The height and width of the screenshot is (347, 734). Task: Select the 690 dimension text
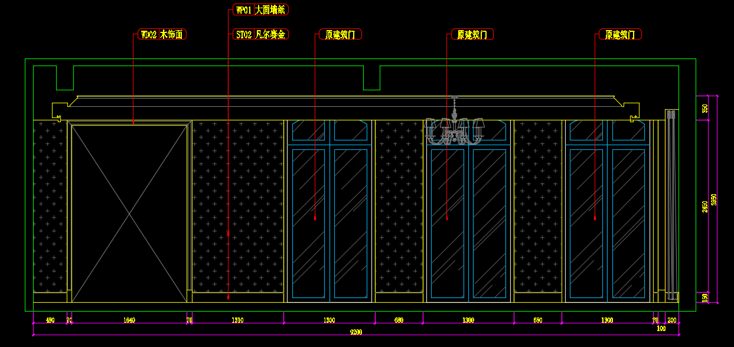click(x=537, y=320)
